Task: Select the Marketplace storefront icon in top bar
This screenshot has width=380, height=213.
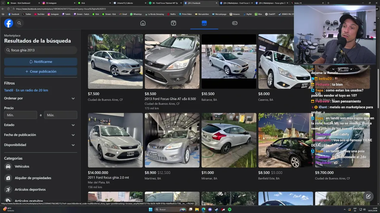Action: 204,23
